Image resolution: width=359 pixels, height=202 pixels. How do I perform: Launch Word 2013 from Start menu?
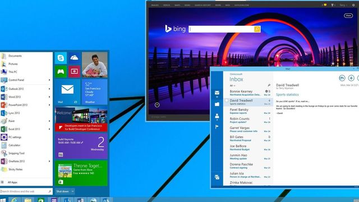26,97
